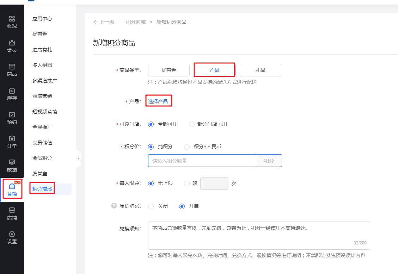Open 优惠券 in the marketing submenu

pyautogui.click(x=40, y=34)
